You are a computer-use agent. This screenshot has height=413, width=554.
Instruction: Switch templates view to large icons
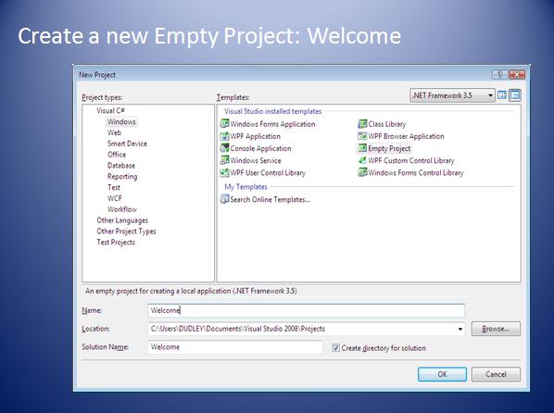(502, 95)
